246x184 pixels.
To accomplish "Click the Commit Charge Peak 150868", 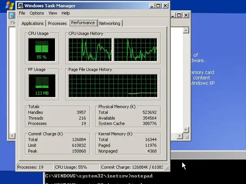I will pos(79,151).
